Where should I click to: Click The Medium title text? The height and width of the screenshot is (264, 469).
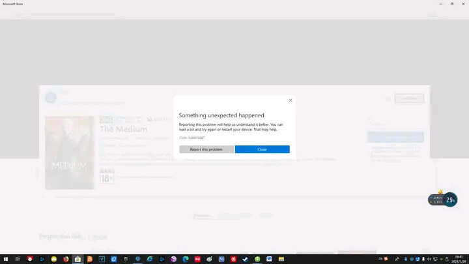[x=123, y=129]
